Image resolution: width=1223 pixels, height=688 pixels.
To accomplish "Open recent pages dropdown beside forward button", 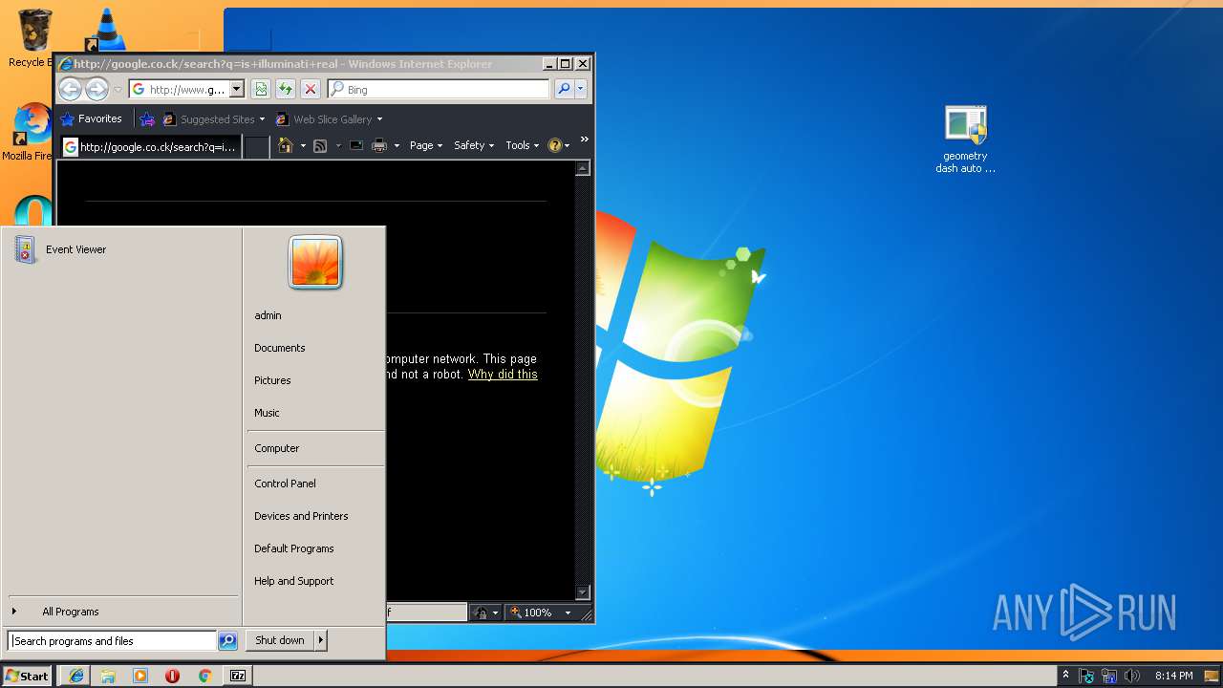I will [118, 90].
